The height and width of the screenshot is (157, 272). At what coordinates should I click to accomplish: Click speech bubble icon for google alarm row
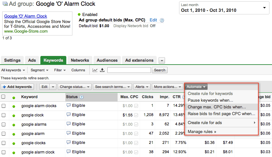point(69,133)
